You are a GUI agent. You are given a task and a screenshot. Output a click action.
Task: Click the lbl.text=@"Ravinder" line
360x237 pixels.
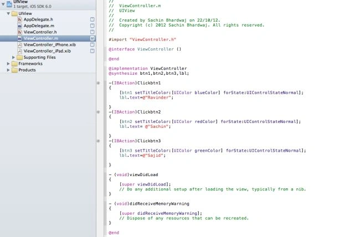coord(146,97)
